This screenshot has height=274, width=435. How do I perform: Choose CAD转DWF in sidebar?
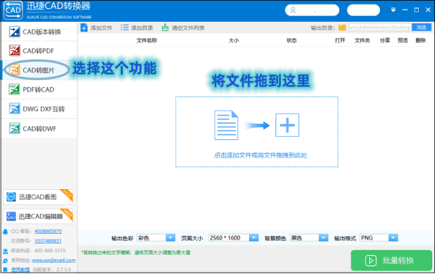[x=39, y=129]
